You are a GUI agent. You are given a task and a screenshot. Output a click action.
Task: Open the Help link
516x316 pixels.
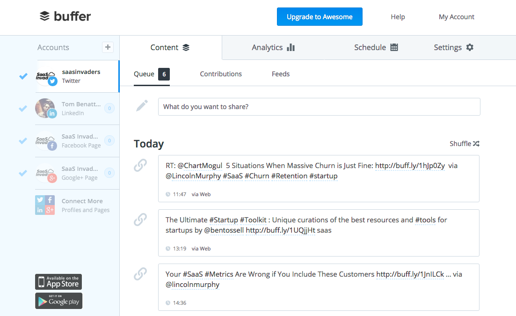[398, 17]
